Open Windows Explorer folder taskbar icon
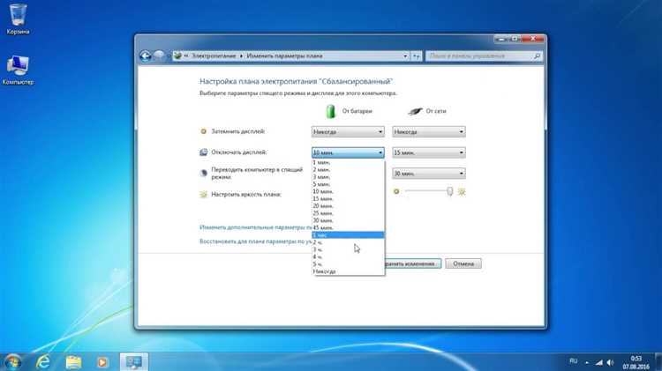 pos(73,361)
